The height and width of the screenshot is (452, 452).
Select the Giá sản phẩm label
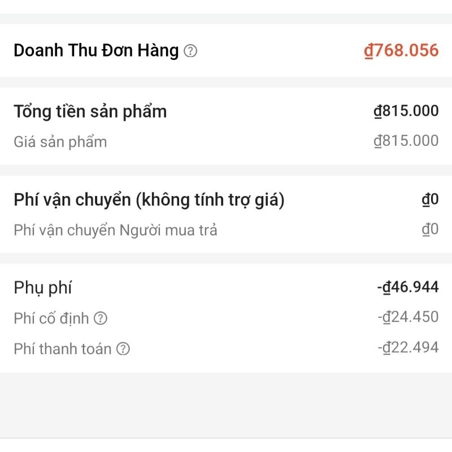pyautogui.click(x=60, y=142)
